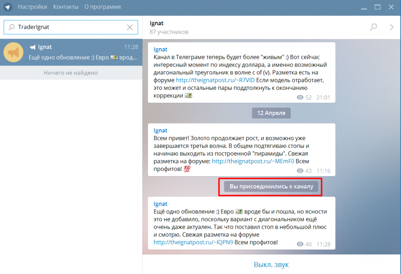Close the Telegram window
This screenshot has width=401, height=274.
coord(391,7)
